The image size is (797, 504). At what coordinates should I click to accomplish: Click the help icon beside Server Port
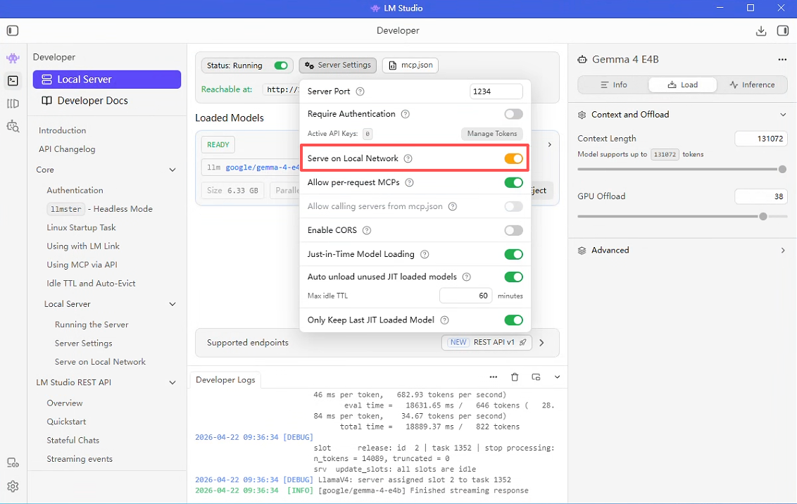click(x=360, y=92)
